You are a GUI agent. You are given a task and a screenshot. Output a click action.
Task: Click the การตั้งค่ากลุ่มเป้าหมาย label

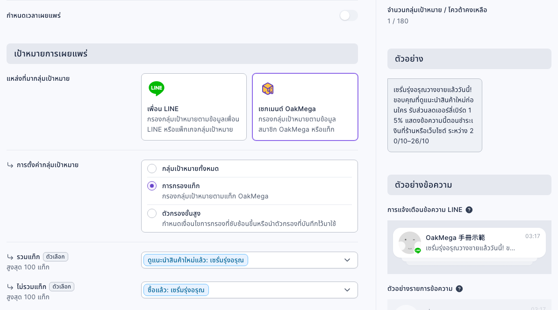47,165
